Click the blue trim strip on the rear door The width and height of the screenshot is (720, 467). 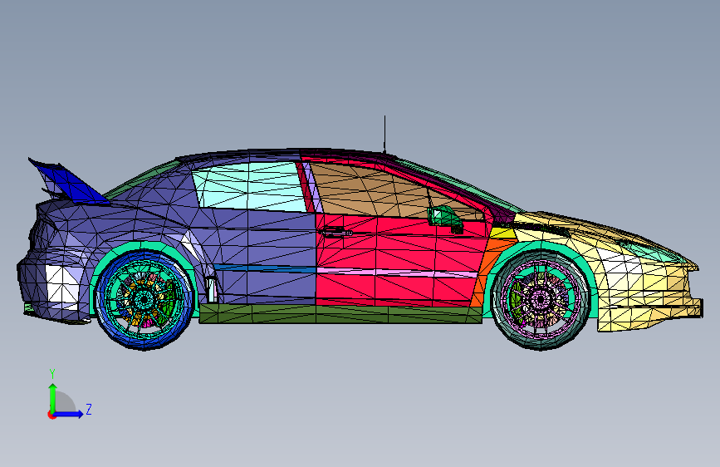click(x=264, y=268)
